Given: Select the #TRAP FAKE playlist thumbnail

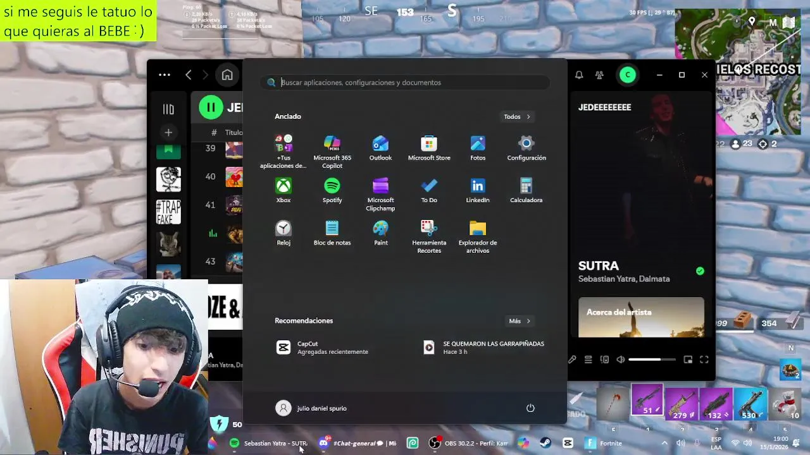Looking at the screenshot, I should (168, 212).
